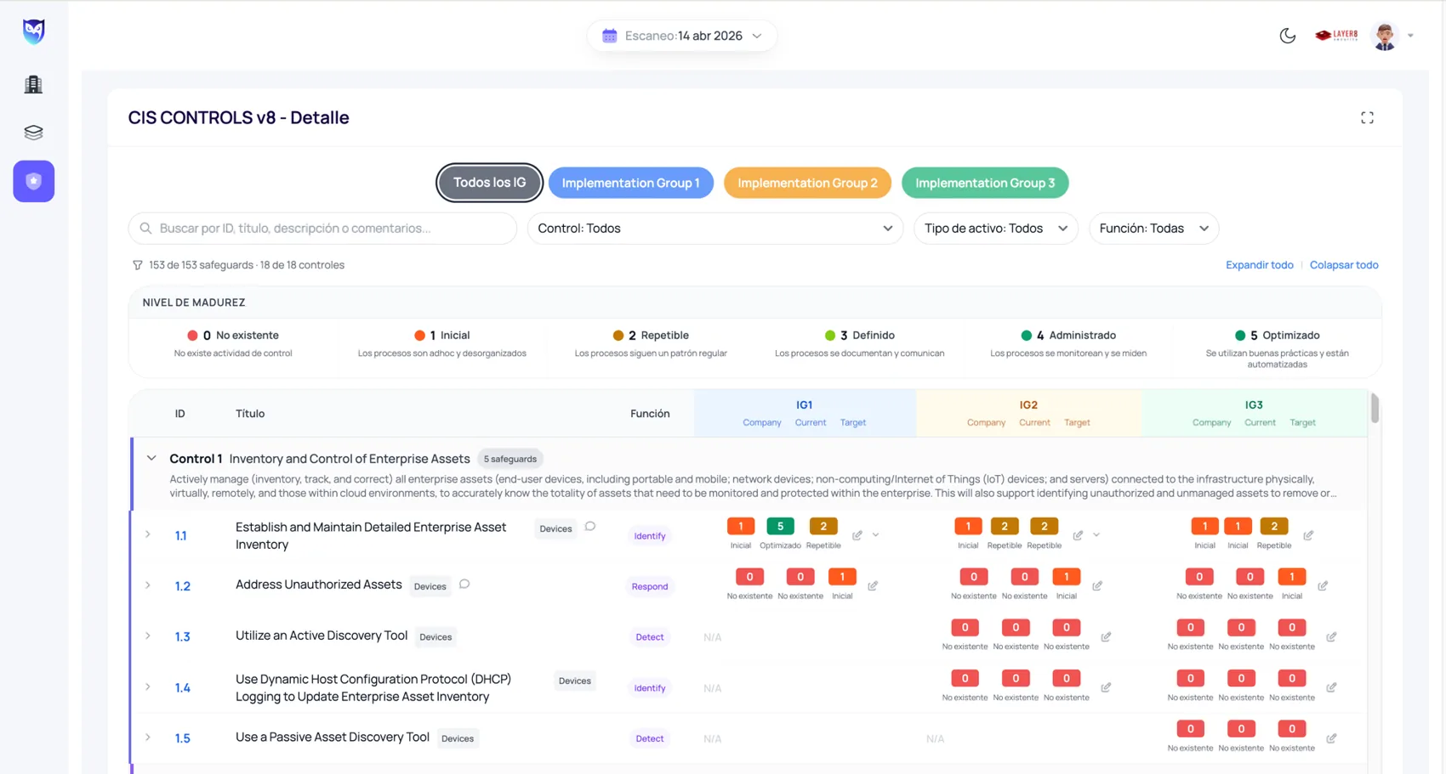Click the owl logo in sidebar
1446x774 pixels.
[34, 31]
